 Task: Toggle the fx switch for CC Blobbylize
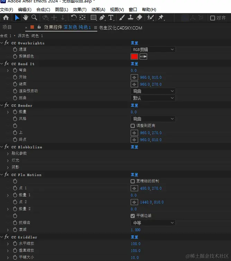click(x=7, y=147)
